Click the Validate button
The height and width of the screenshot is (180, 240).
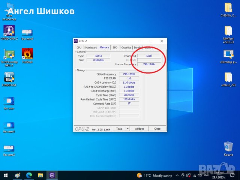tap(139, 129)
